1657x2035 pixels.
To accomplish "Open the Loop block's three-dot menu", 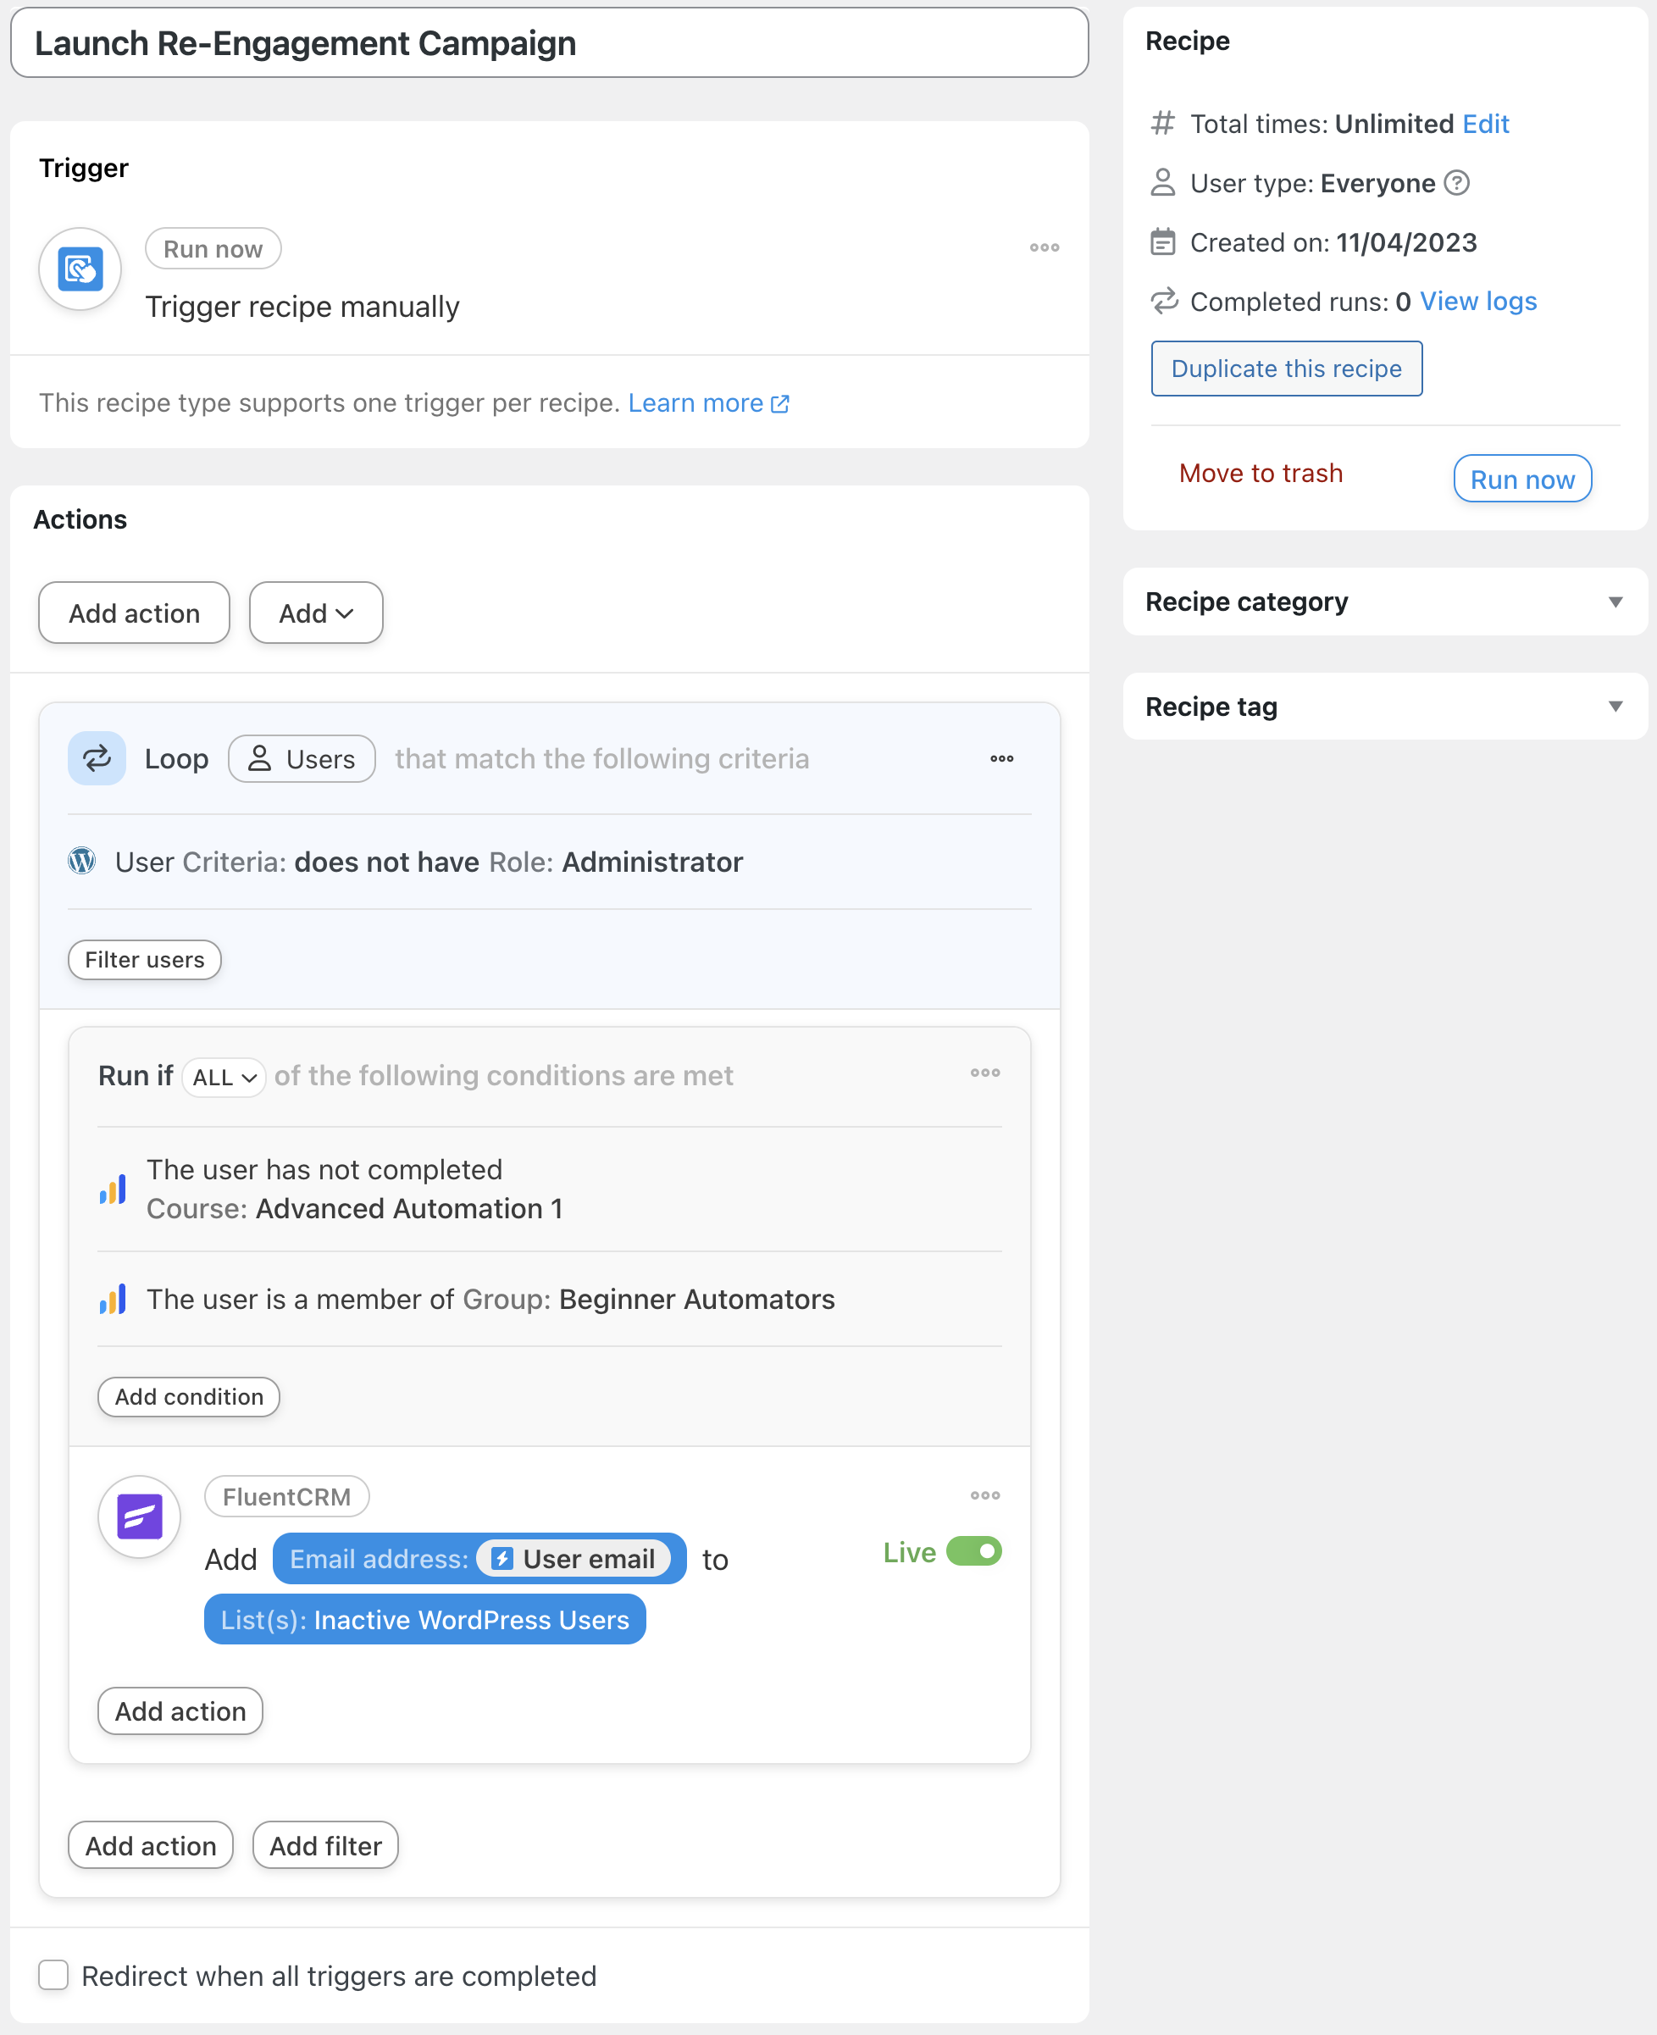I will point(1001,759).
